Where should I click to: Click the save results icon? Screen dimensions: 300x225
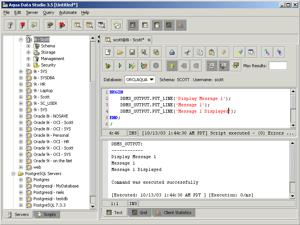click(156, 52)
